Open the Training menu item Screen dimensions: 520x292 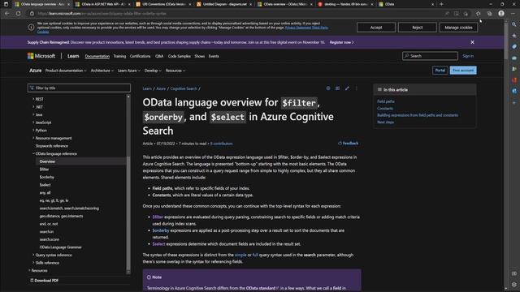tap(119, 56)
